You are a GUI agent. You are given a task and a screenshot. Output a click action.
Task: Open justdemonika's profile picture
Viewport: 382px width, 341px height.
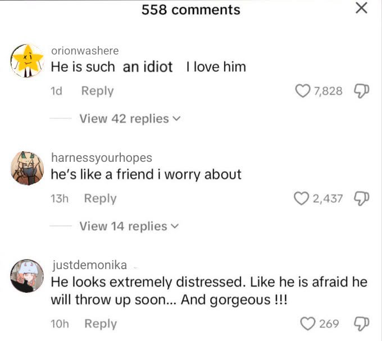pos(27,276)
